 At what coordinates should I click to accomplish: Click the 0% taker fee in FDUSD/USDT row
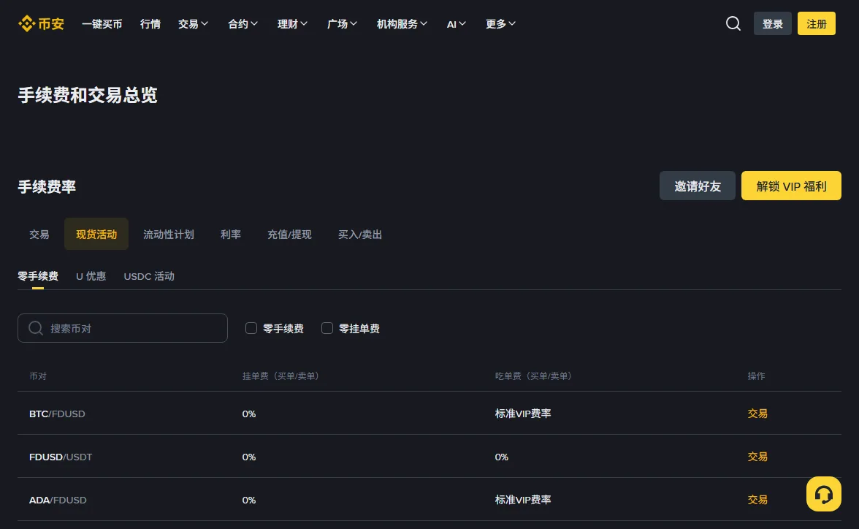501,457
